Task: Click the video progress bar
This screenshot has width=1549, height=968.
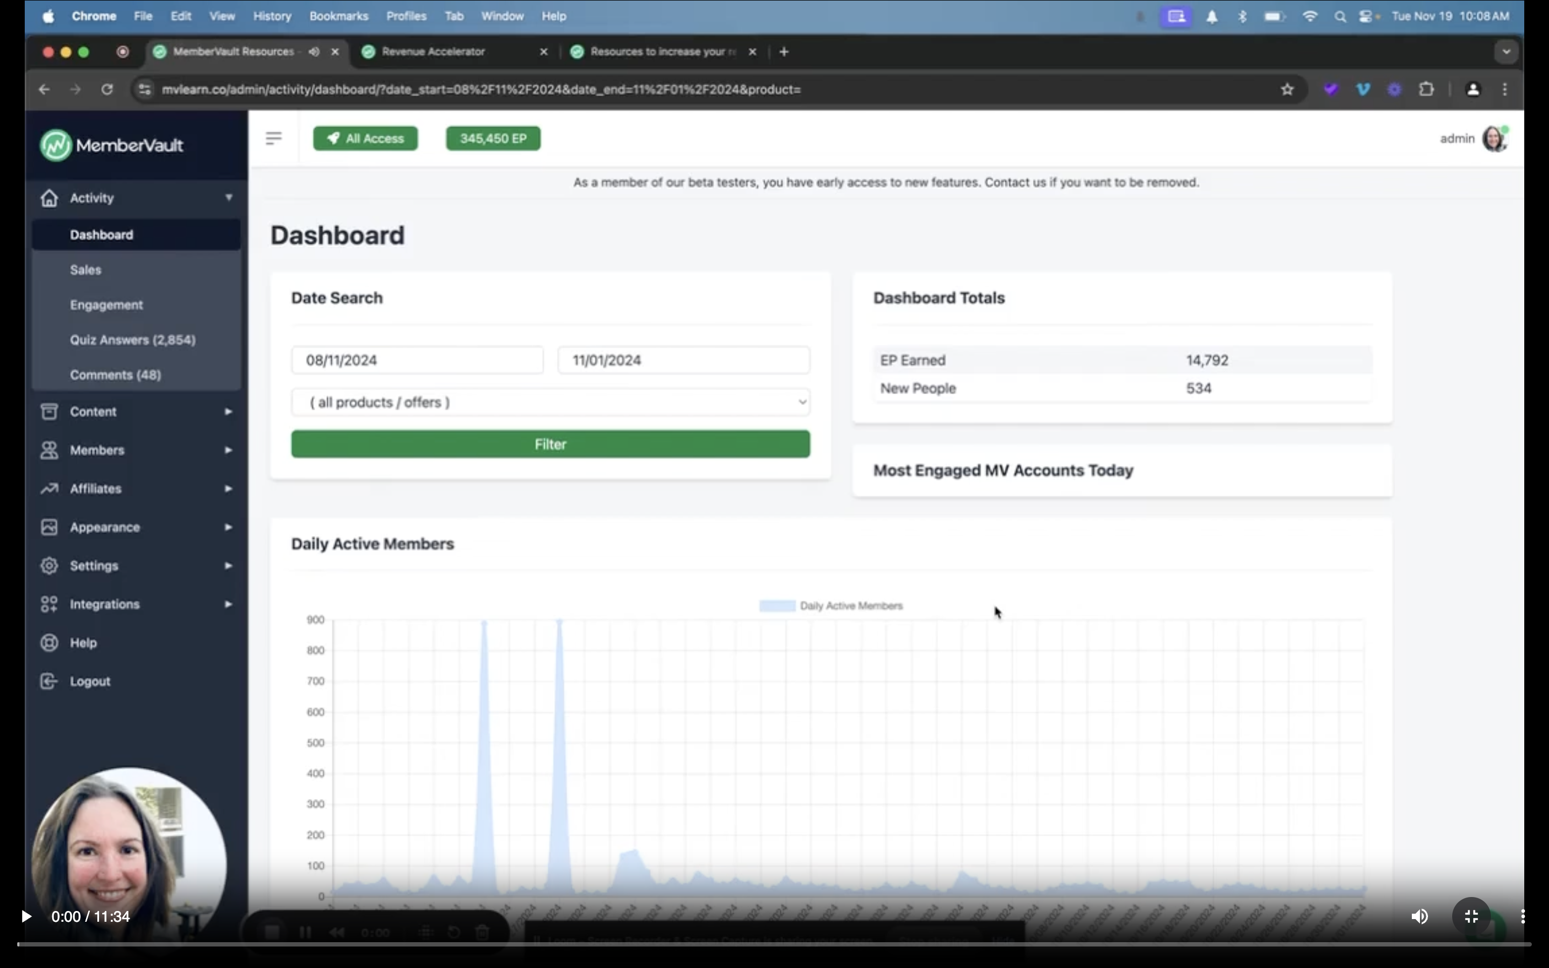Action: 774,944
